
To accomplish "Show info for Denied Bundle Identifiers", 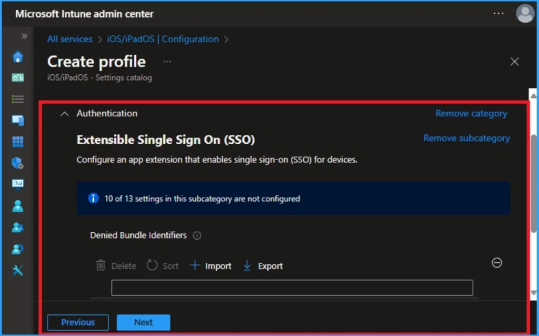I will point(197,235).
